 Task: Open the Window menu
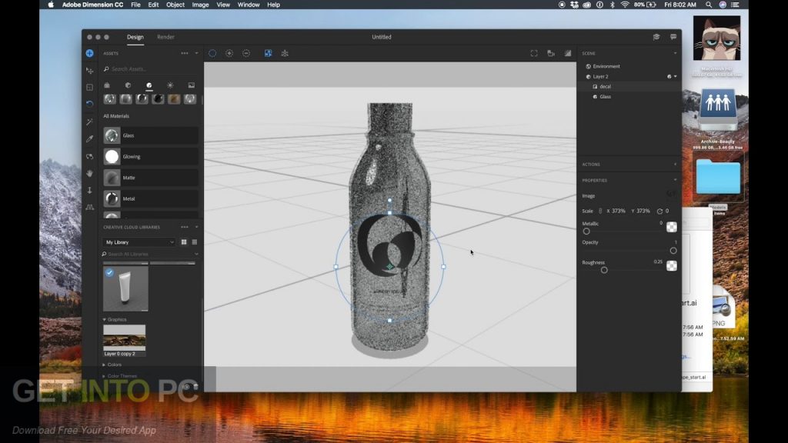point(249,5)
